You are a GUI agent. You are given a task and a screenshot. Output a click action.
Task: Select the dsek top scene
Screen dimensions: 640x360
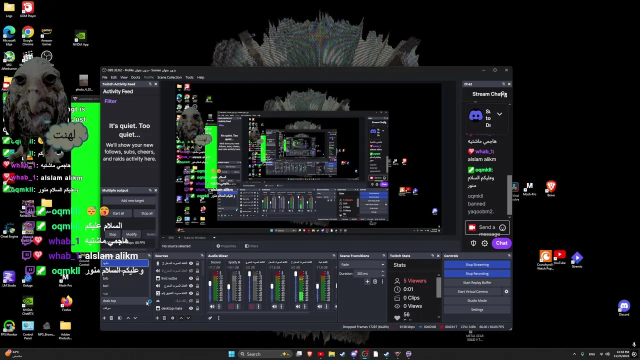(x=125, y=301)
